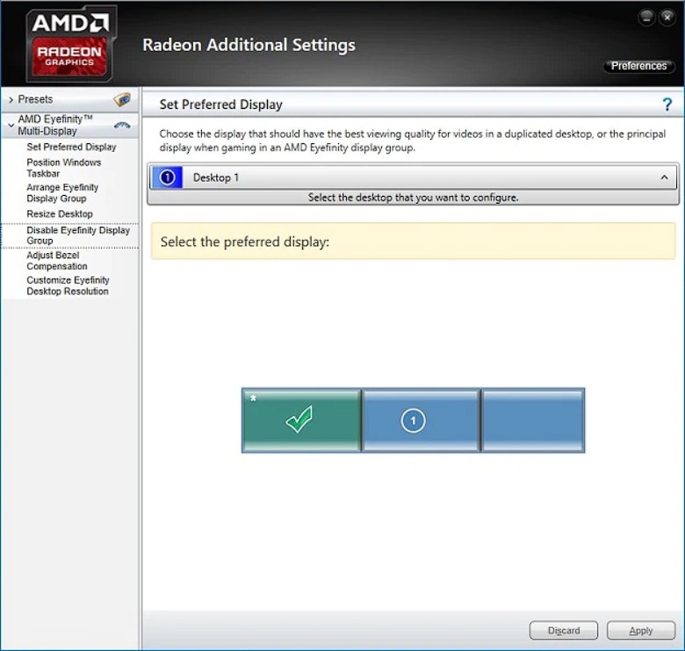This screenshot has width=685, height=651.
Task: Open Arrange Eyefinity Display Group
Action: 62,192
